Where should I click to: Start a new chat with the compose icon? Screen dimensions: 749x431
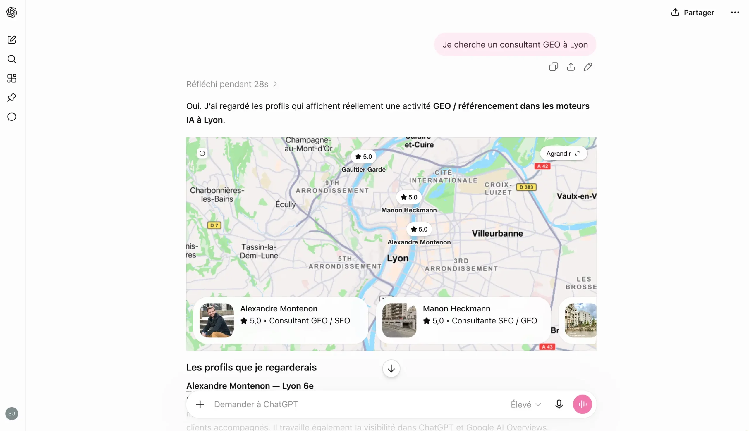(x=11, y=40)
